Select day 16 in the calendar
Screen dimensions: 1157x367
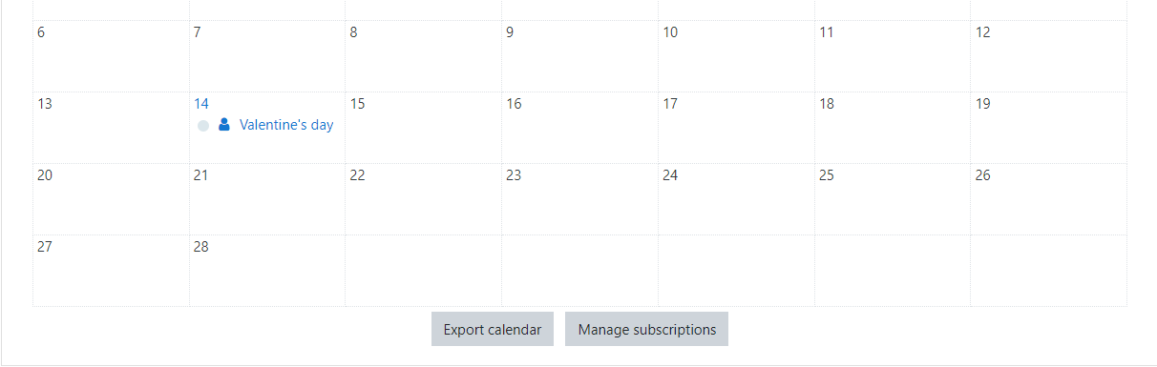(x=579, y=128)
